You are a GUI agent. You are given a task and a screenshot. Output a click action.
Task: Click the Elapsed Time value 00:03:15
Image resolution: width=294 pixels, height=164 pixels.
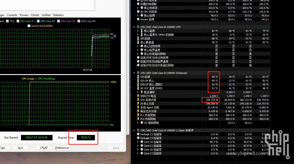pyautogui.click(x=86, y=138)
